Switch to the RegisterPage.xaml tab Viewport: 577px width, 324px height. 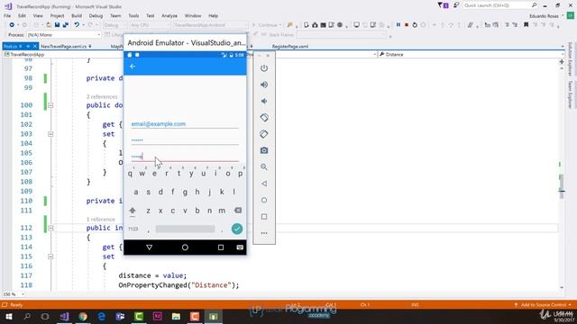click(x=290, y=47)
